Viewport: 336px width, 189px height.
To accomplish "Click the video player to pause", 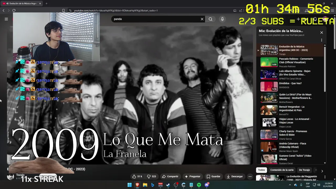I will pos(130,95).
